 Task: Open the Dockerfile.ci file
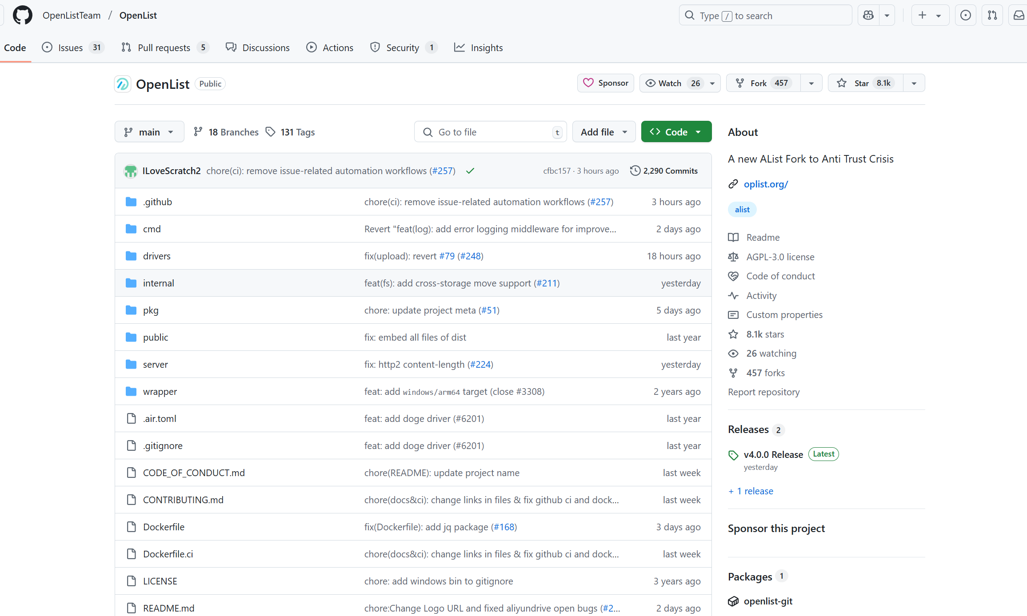point(168,554)
